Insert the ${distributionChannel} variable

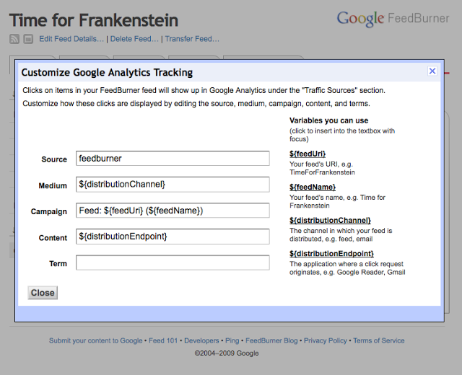330,220
